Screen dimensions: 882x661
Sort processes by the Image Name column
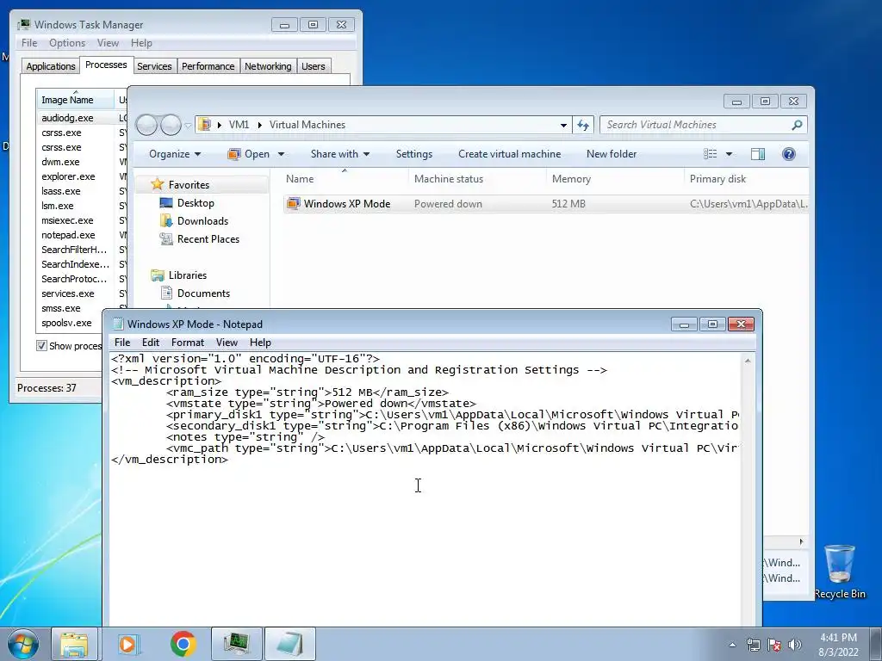click(75, 100)
